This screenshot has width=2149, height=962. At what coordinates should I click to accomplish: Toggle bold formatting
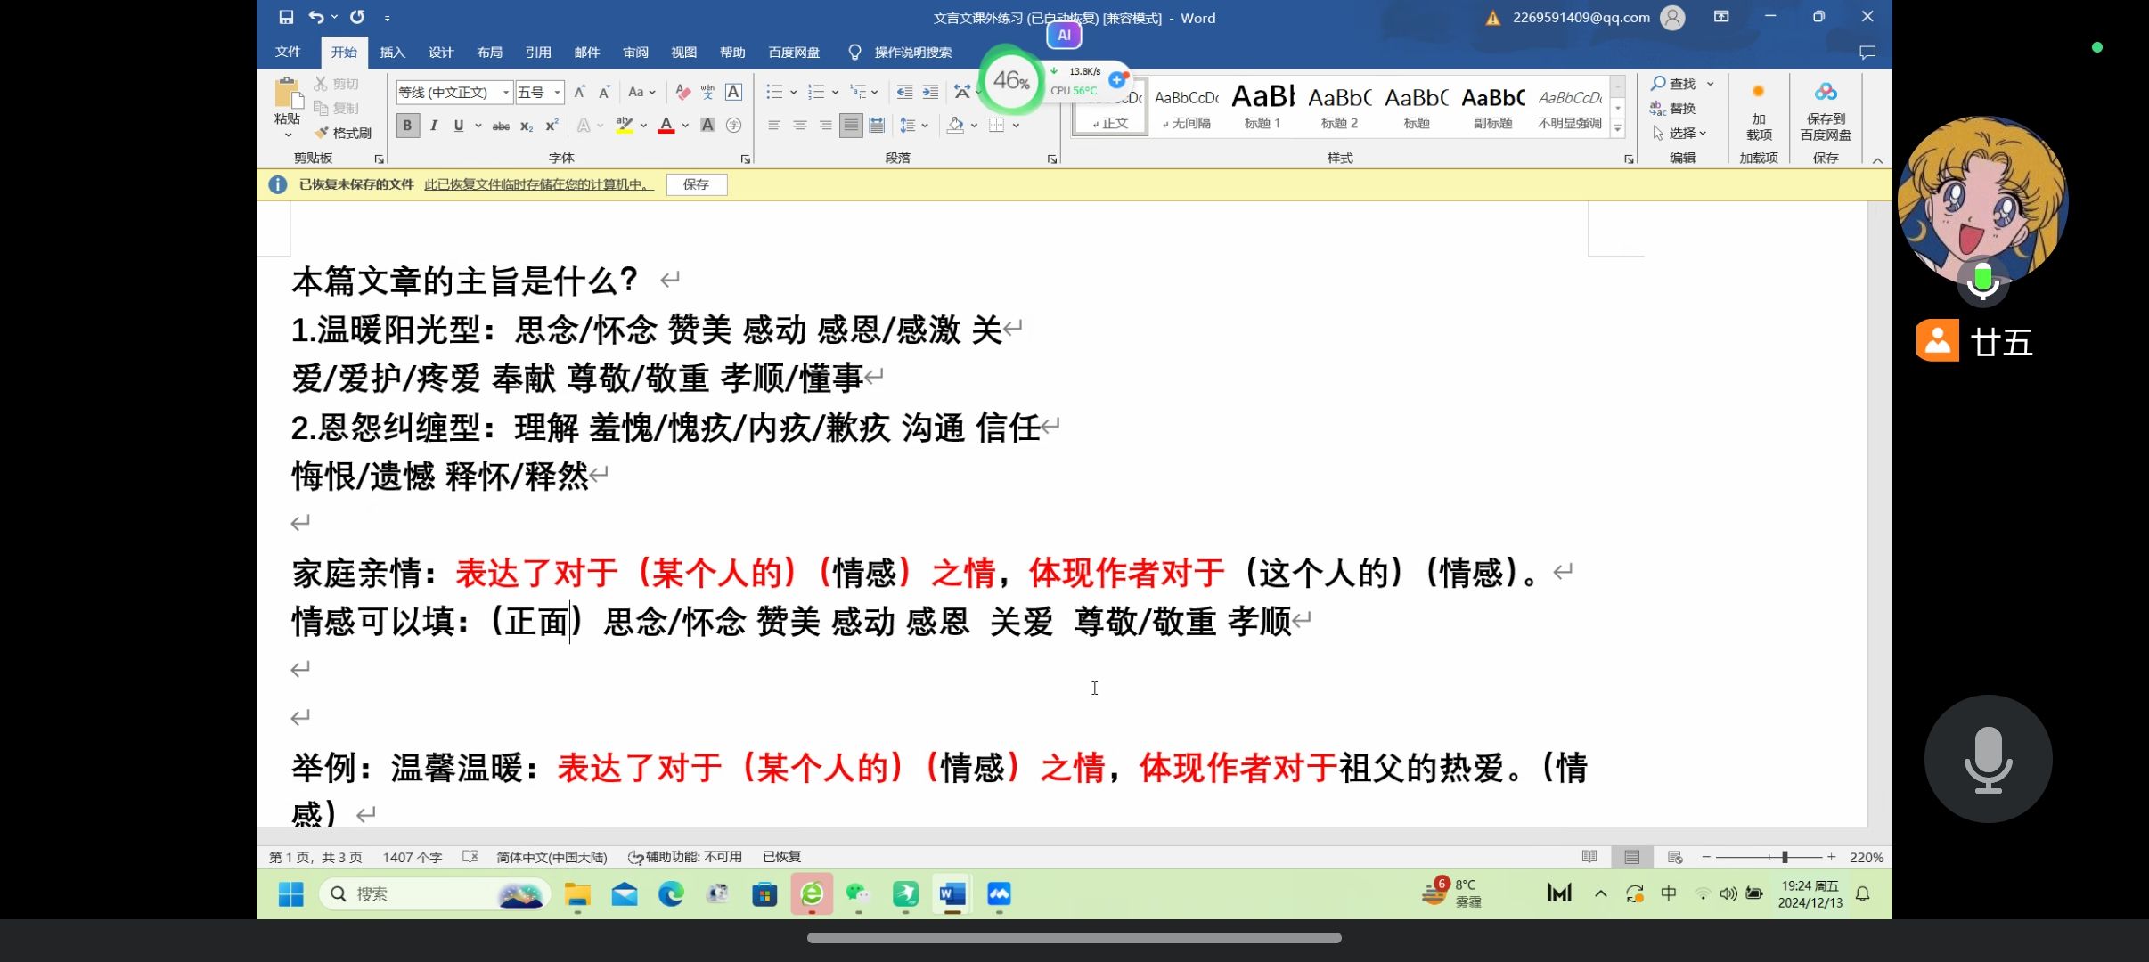[407, 126]
